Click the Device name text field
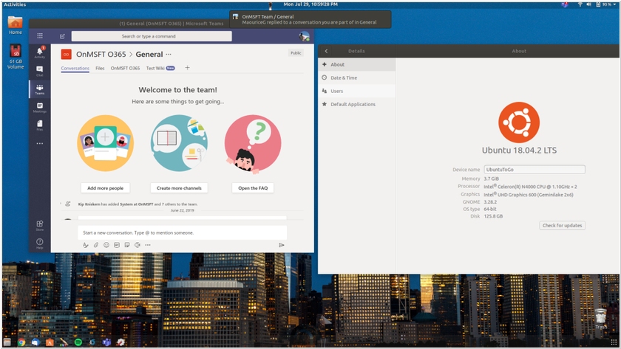 pos(534,170)
